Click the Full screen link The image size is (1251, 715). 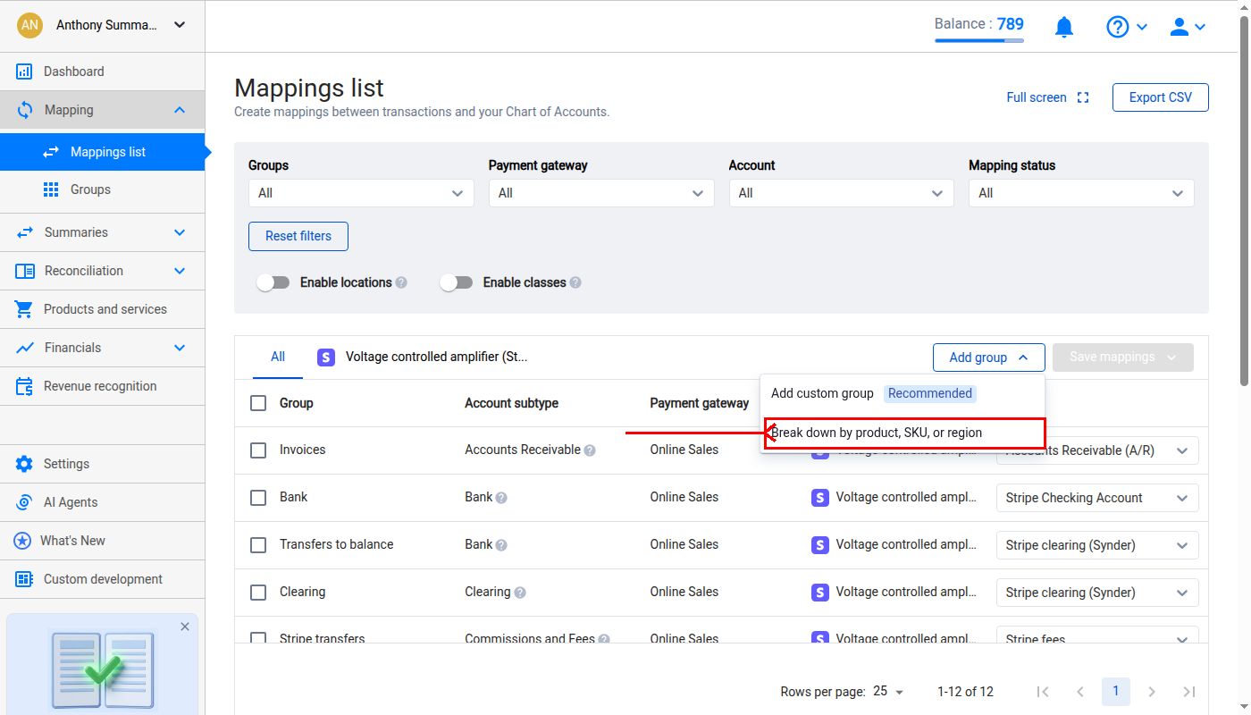click(x=1037, y=97)
